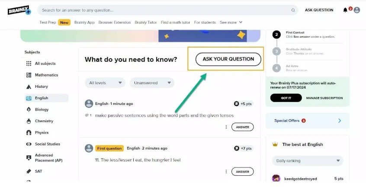This screenshot has width=366, height=190.
Task: Open question '11. The less/lesser I eat'
Action: (x=138, y=160)
